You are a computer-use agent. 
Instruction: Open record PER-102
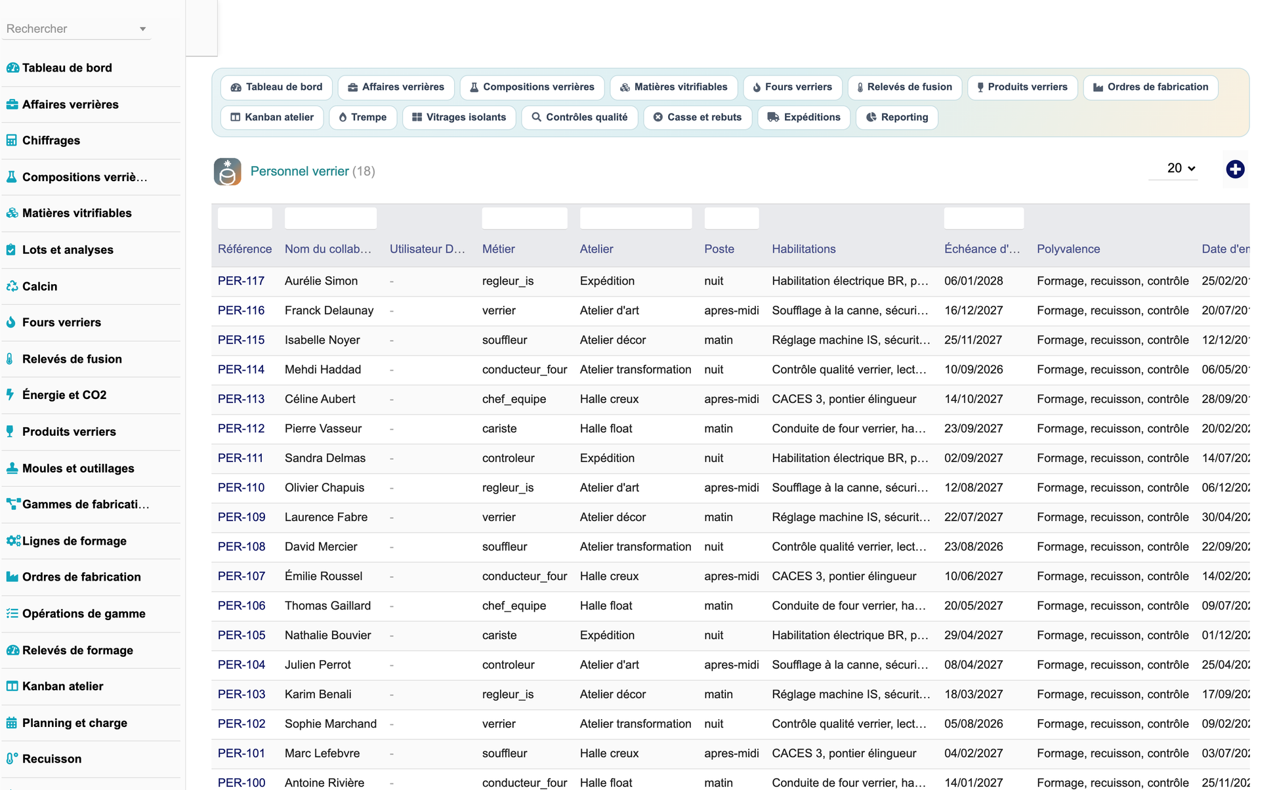pyautogui.click(x=241, y=724)
